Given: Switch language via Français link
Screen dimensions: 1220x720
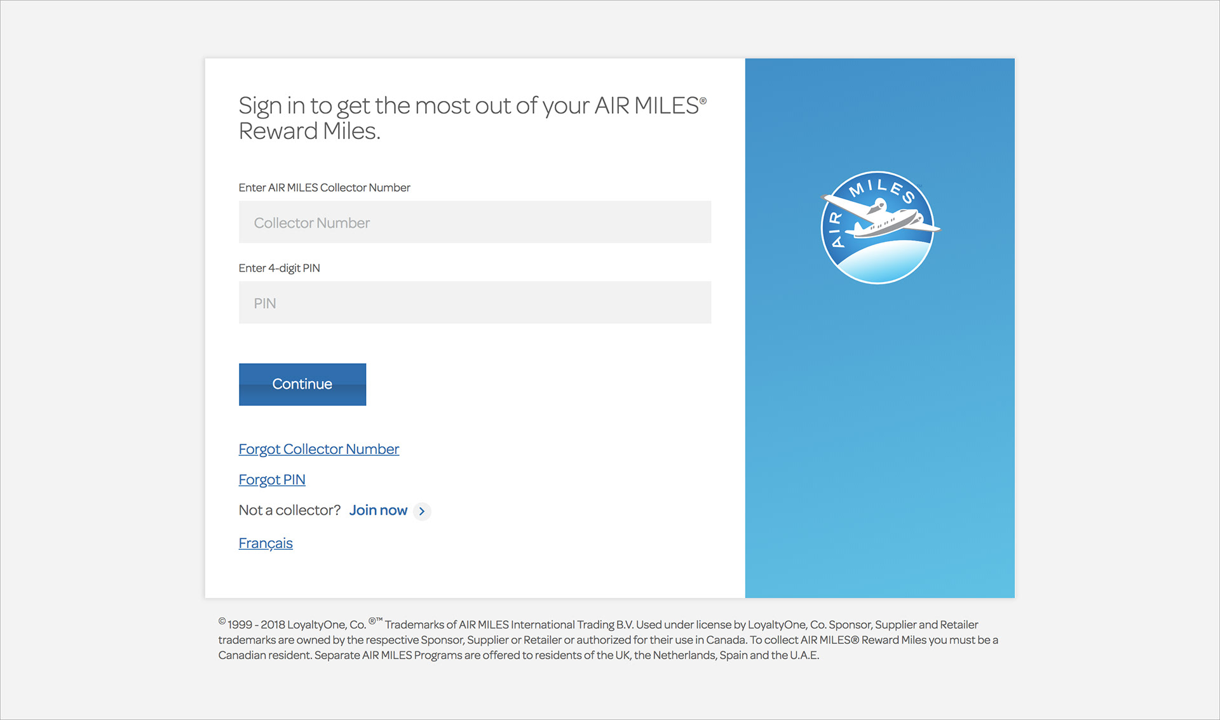Looking at the screenshot, I should point(266,543).
